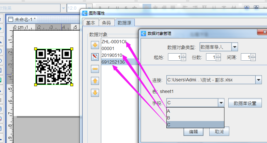Move data object up with arrow icon
The height and width of the screenshot is (143, 267).
click(x=95, y=81)
